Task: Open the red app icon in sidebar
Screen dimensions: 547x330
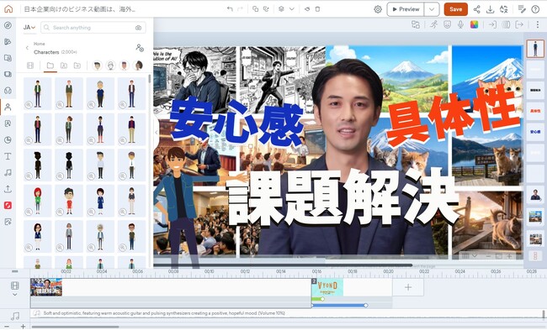Action: [x=8, y=206]
